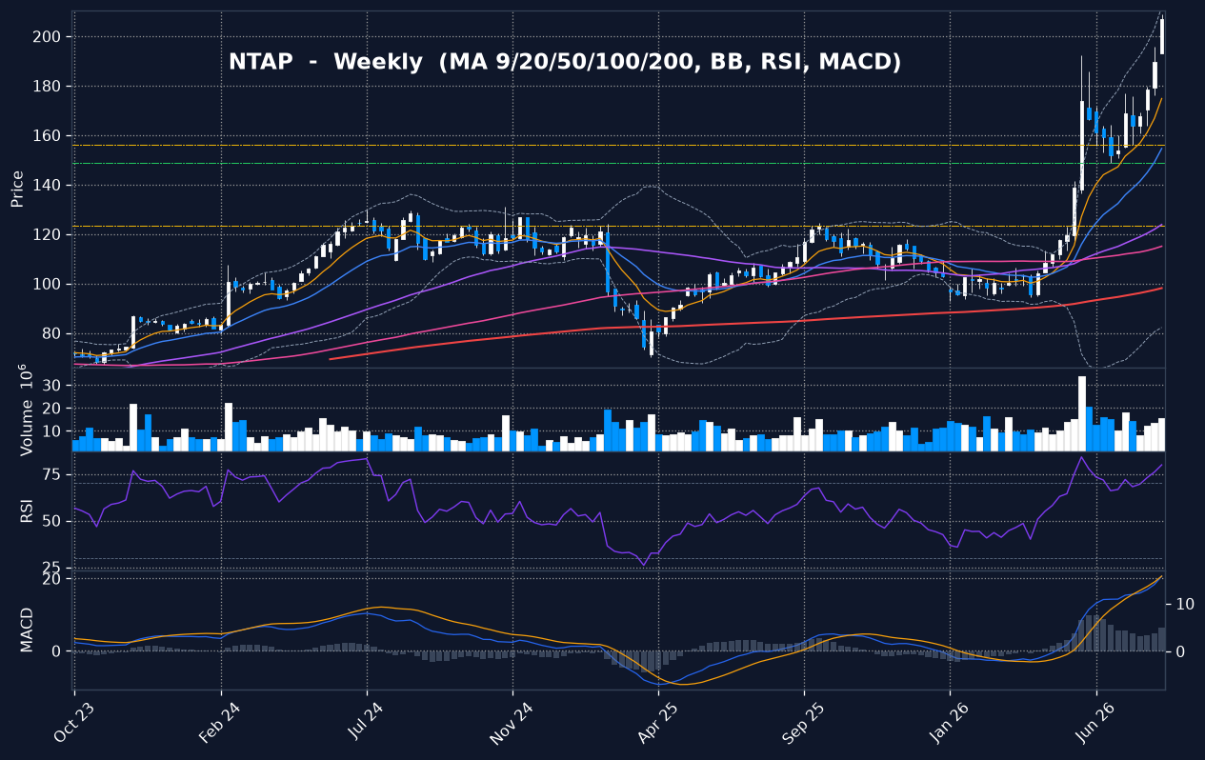1205x760 pixels.
Task: Click the RSI 25 tick label
Action: click(x=52, y=568)
